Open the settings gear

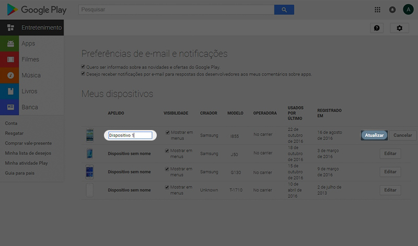pyautogui.click(x=400, y=28)
